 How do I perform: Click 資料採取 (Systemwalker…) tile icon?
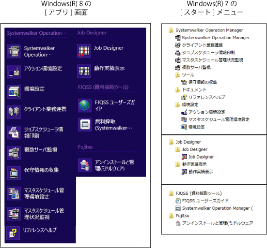click(85, 125)
